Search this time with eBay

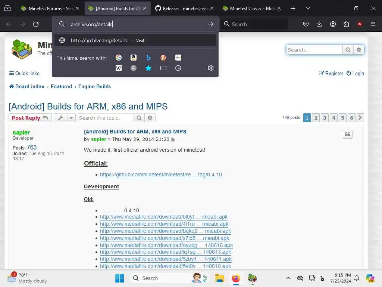[178, 58]
